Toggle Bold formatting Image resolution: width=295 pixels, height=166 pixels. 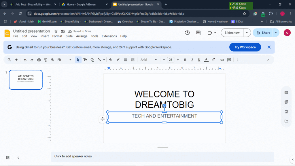[185, 60]
